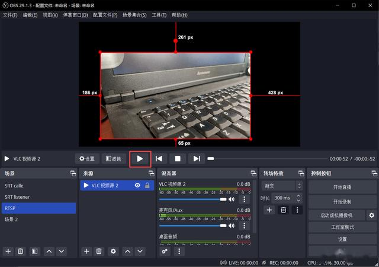The image size is (379, 267).
Task: Open source properties gear in sources toolbar
Action: coord(113,251)
